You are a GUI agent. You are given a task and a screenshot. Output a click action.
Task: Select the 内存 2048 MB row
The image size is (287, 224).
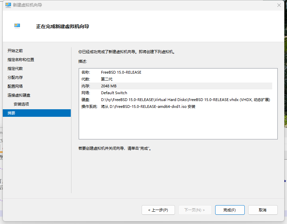click(x=176, y=86)
